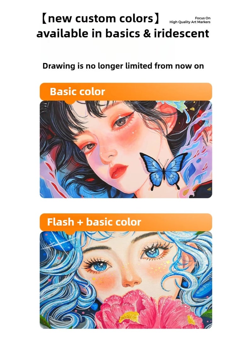Click the orange Basic color banner
Viewport: 252px width, 344px height.
coord(126,91)
